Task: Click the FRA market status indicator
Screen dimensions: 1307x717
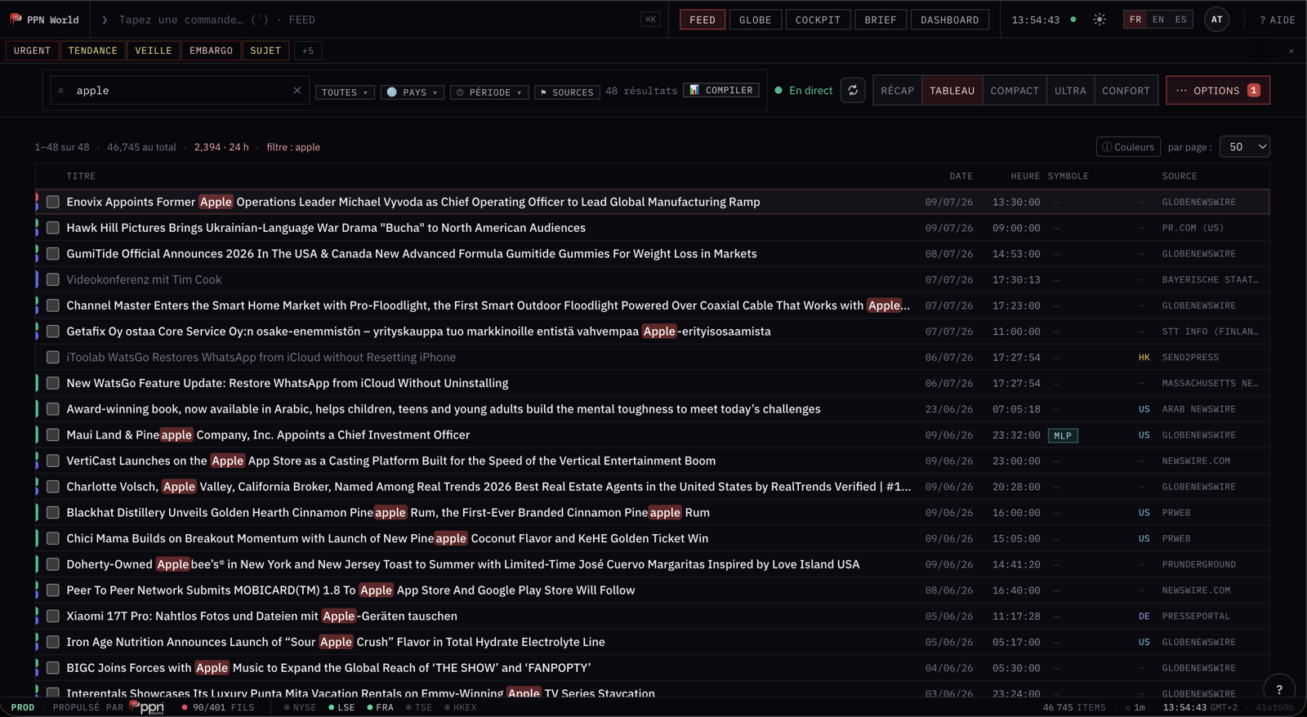Action: (381, 707)
